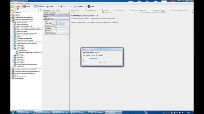Click the Выход exit door icon

pos(89,6)
